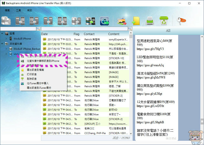
Task: Select the Mcdulll iPhone device in the tree
Action: (x=22, y=39)
